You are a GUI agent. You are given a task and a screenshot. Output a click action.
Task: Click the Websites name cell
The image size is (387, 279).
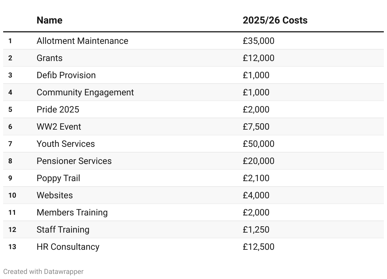[x=55, y=195]
